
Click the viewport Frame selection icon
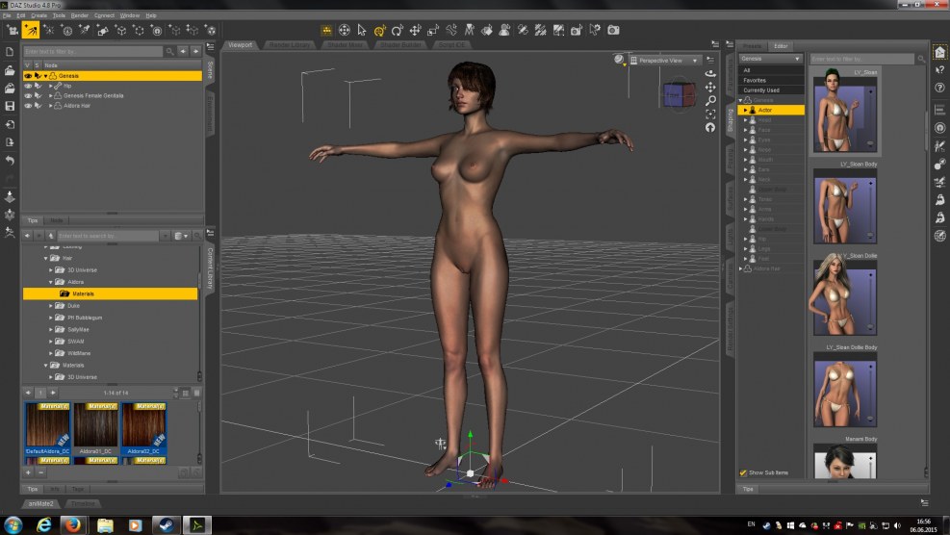point(710,114)
